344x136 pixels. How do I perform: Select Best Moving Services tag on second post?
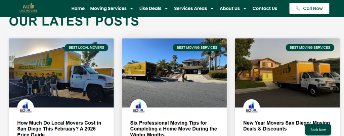[197, 48]
